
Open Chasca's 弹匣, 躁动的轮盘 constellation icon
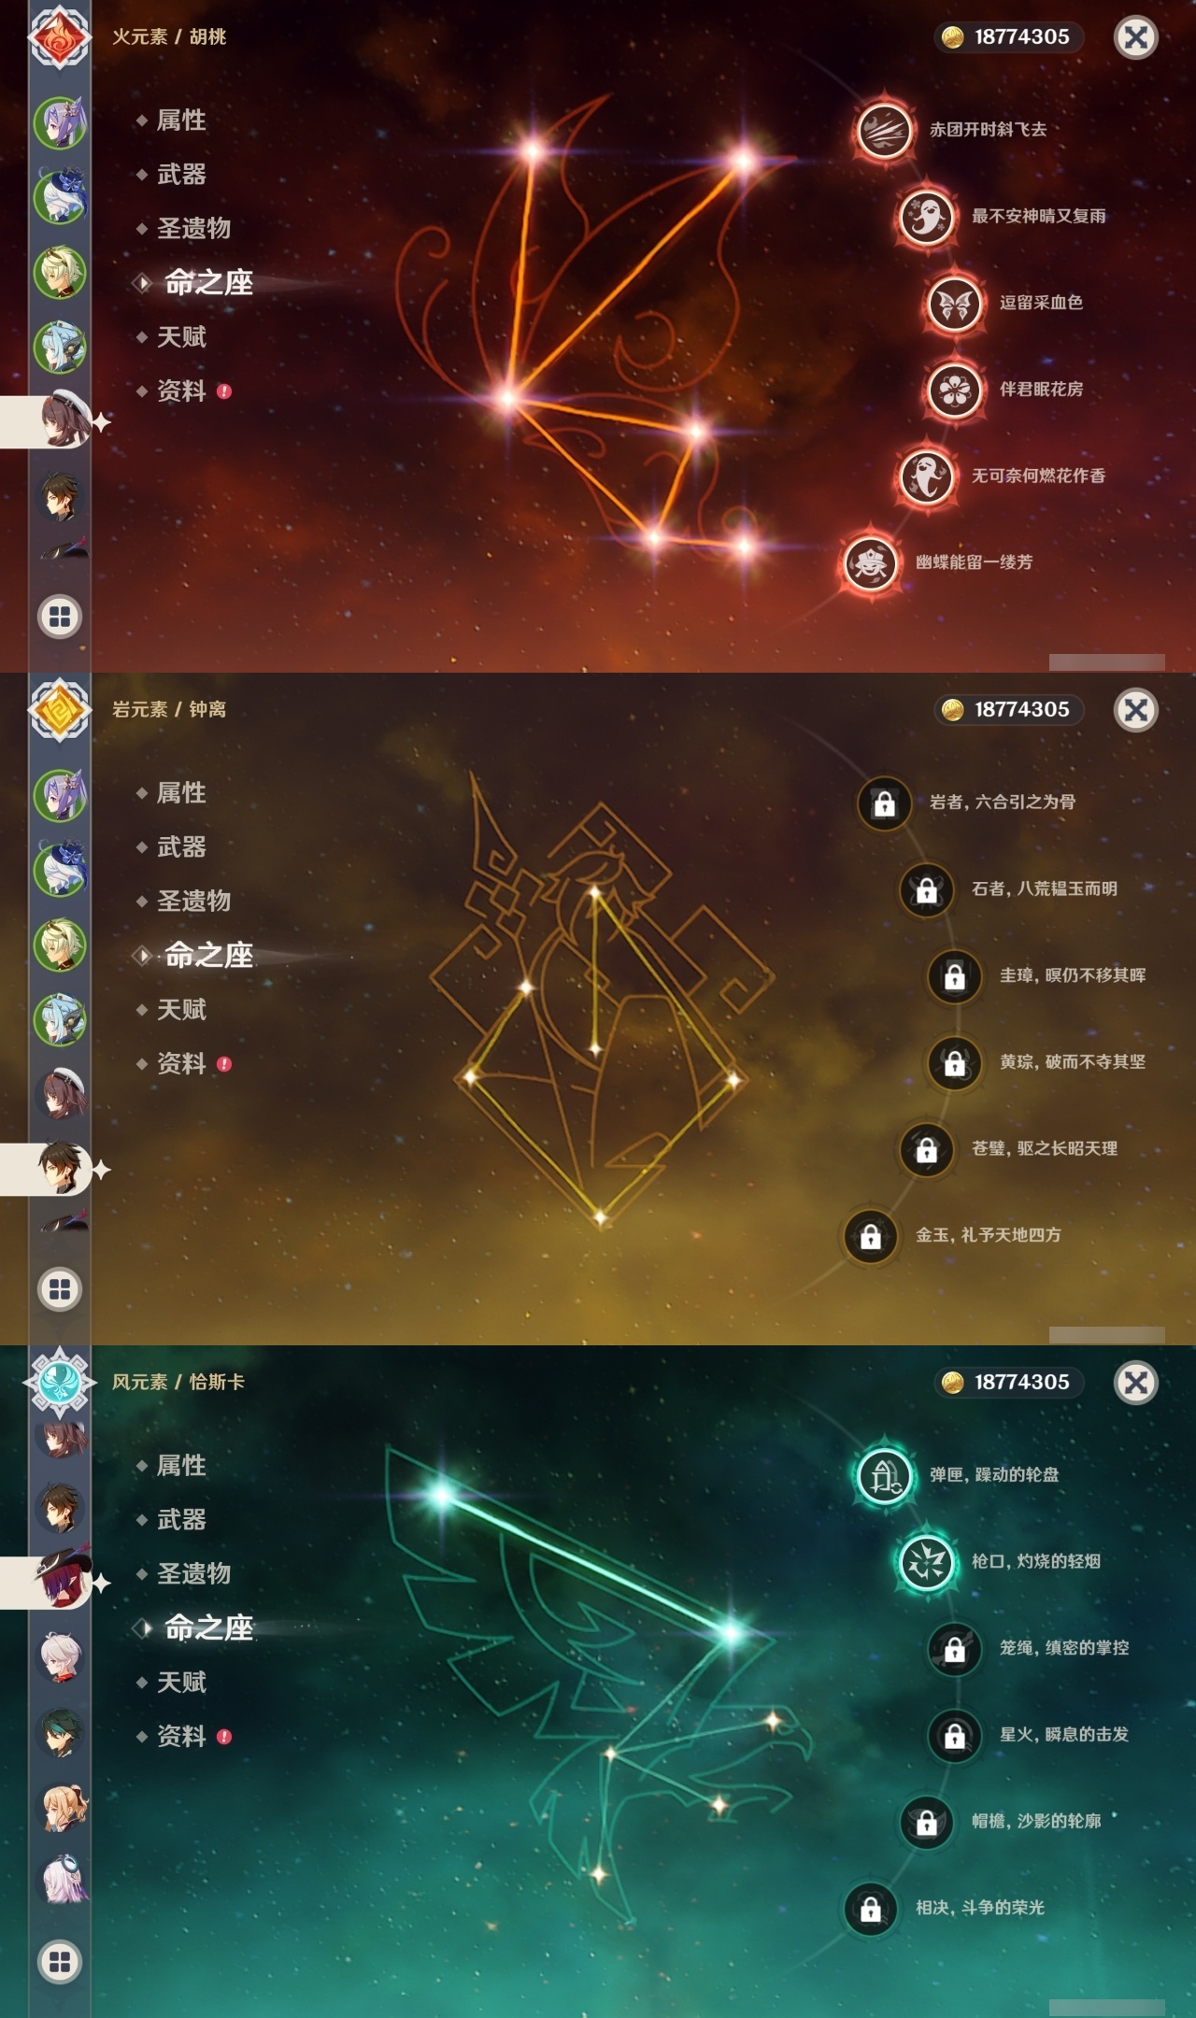point(884,1475)
